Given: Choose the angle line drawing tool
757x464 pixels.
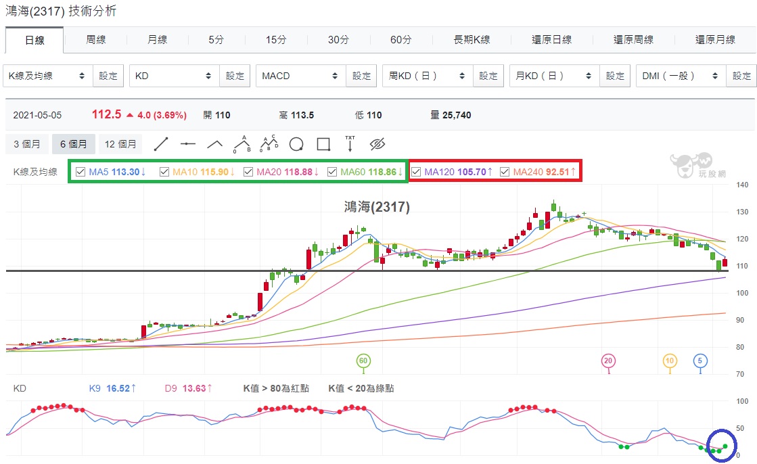Looking at the screenshot, I should pyautogui.click(x=215, y=144).
